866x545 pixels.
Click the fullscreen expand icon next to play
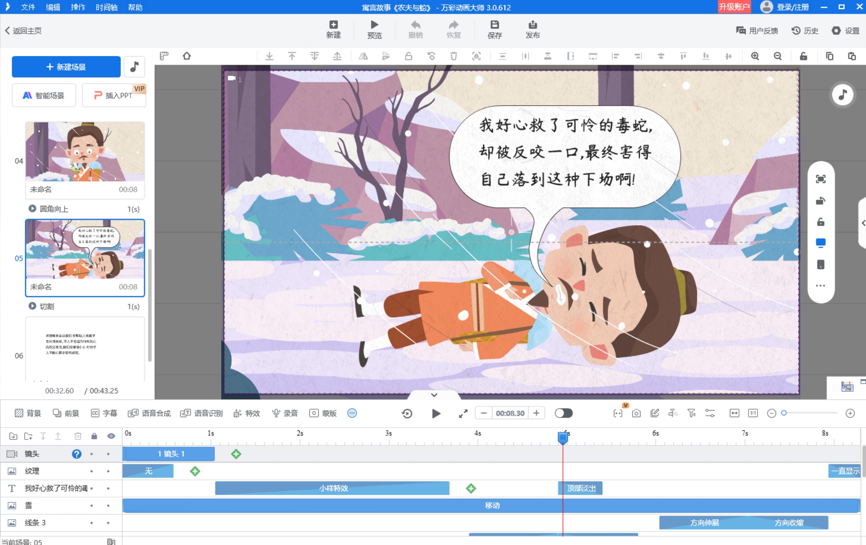(x=463, y=413)
